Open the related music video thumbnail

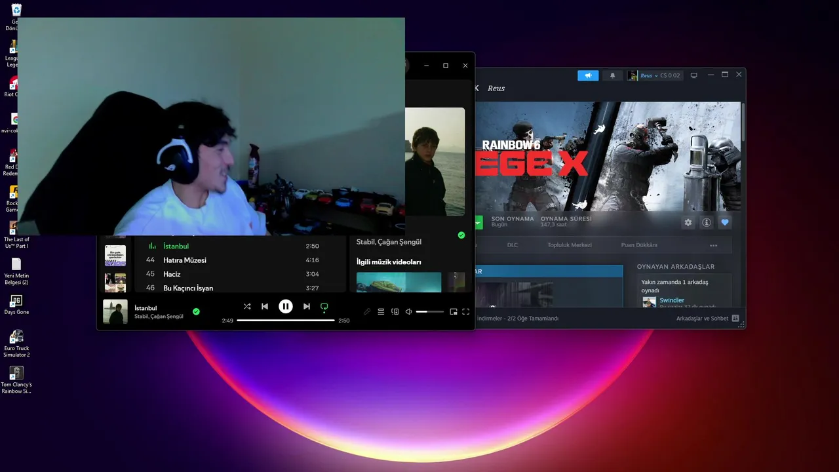click(399, 283)
